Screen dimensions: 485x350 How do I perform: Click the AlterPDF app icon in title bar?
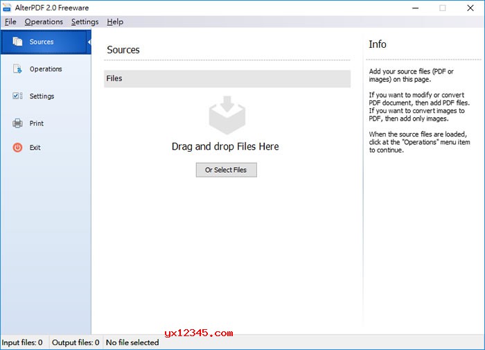pyautogui.click(x=6, y=8)
